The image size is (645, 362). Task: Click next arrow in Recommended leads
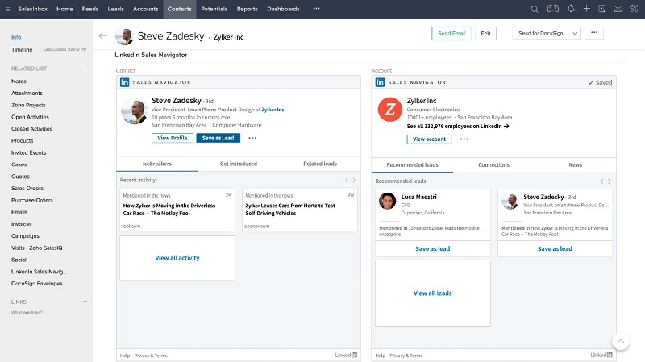(610, 181)
